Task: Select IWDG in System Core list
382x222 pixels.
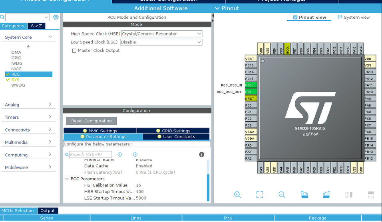Action: (17, 63)
